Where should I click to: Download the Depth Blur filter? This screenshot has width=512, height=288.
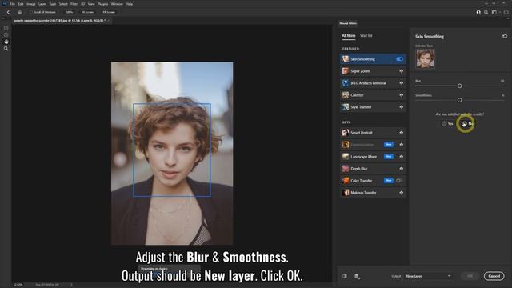point(401,169)
